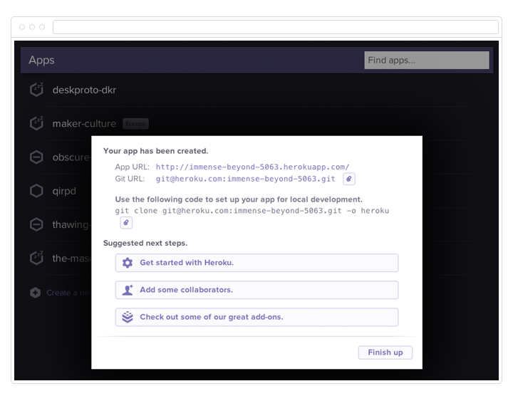This screenshot has height=396, width=513.
Task: Click the git clone command text
Action: (x=252, y=211)
